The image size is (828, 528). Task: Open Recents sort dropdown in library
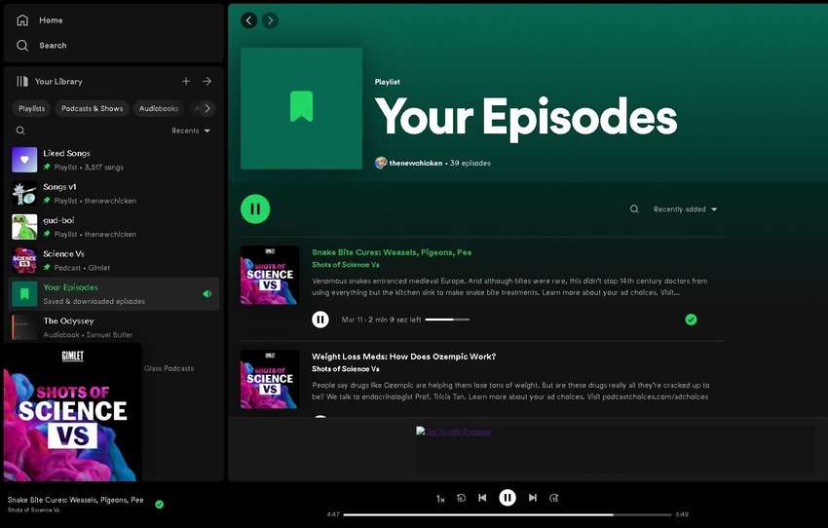tap(191, 131)
